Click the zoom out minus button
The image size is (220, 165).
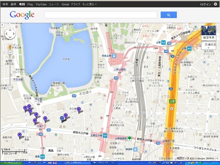coord(10,88)
